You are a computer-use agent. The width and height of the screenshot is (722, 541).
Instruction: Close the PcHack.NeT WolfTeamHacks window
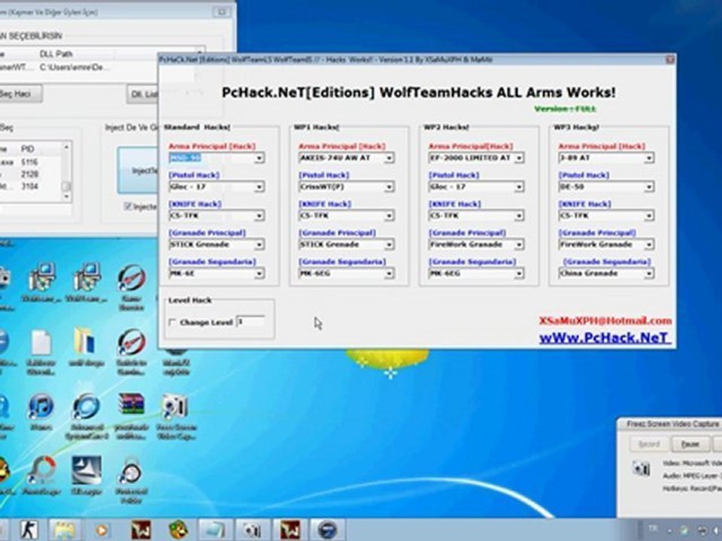pos(670,59)
